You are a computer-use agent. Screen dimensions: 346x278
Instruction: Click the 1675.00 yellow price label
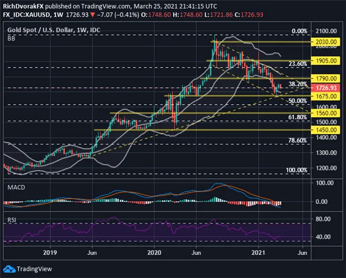(325, 96)
